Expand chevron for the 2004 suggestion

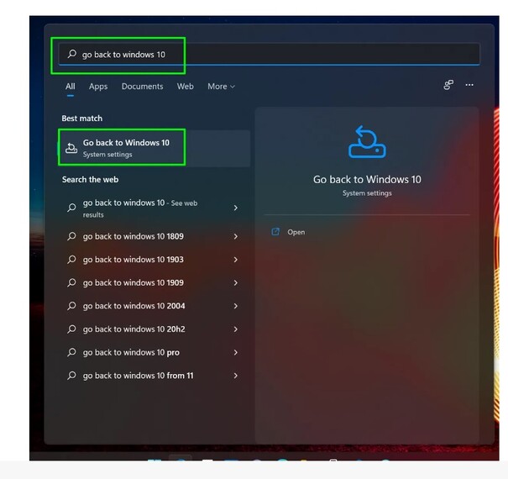pos(236,306)
